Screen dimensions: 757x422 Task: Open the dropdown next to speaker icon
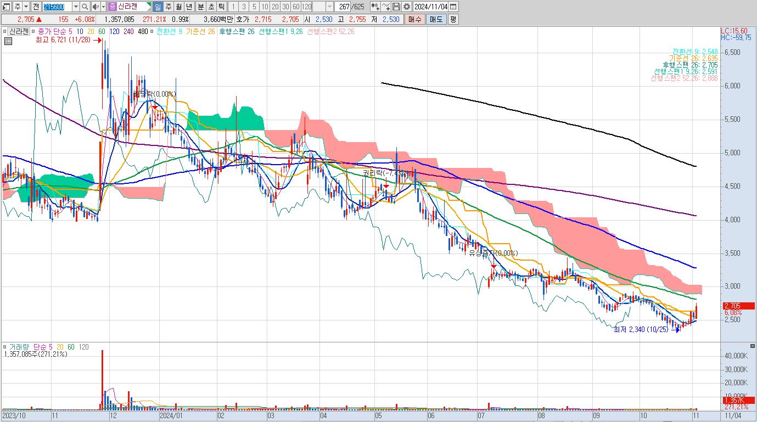(103, 7)
